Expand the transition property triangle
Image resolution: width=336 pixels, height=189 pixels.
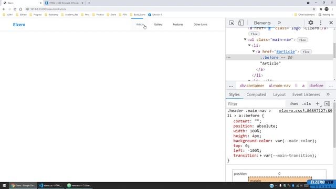tap(261, 155)
